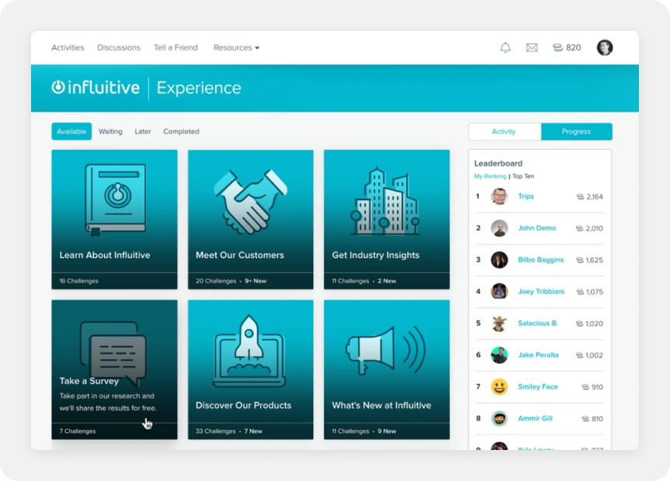Click the '9 New' badge text
The image size is (670, 481).
click(x=387, y=431)
